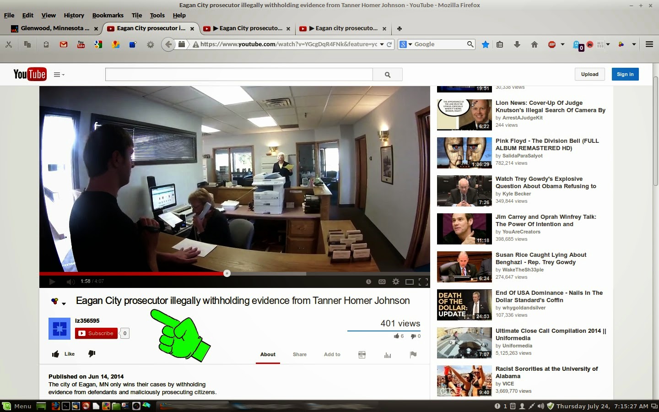
Task: Open Tools menu
Action: coord(157,15)
